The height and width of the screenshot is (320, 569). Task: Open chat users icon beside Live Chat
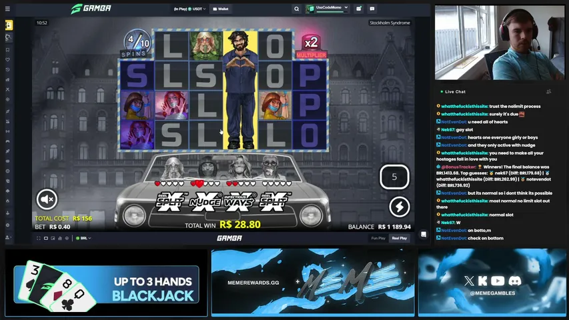point(548,92)
